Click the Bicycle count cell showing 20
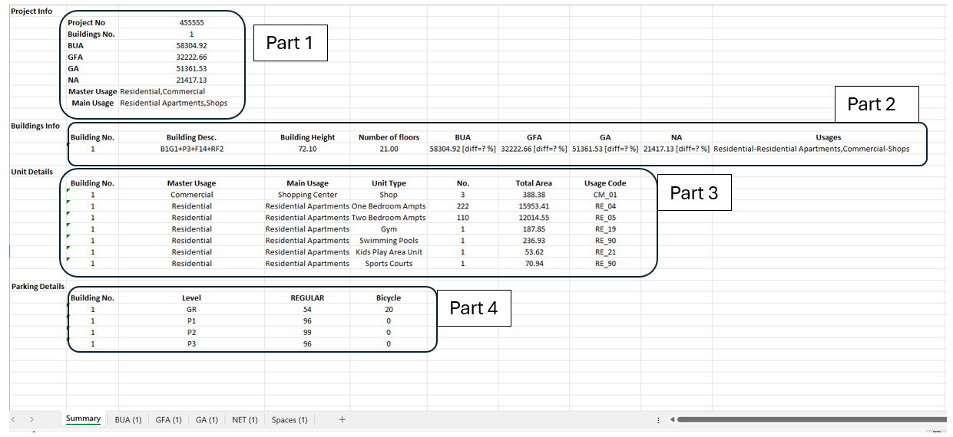The image size is (953, 437). click(389, 309)
